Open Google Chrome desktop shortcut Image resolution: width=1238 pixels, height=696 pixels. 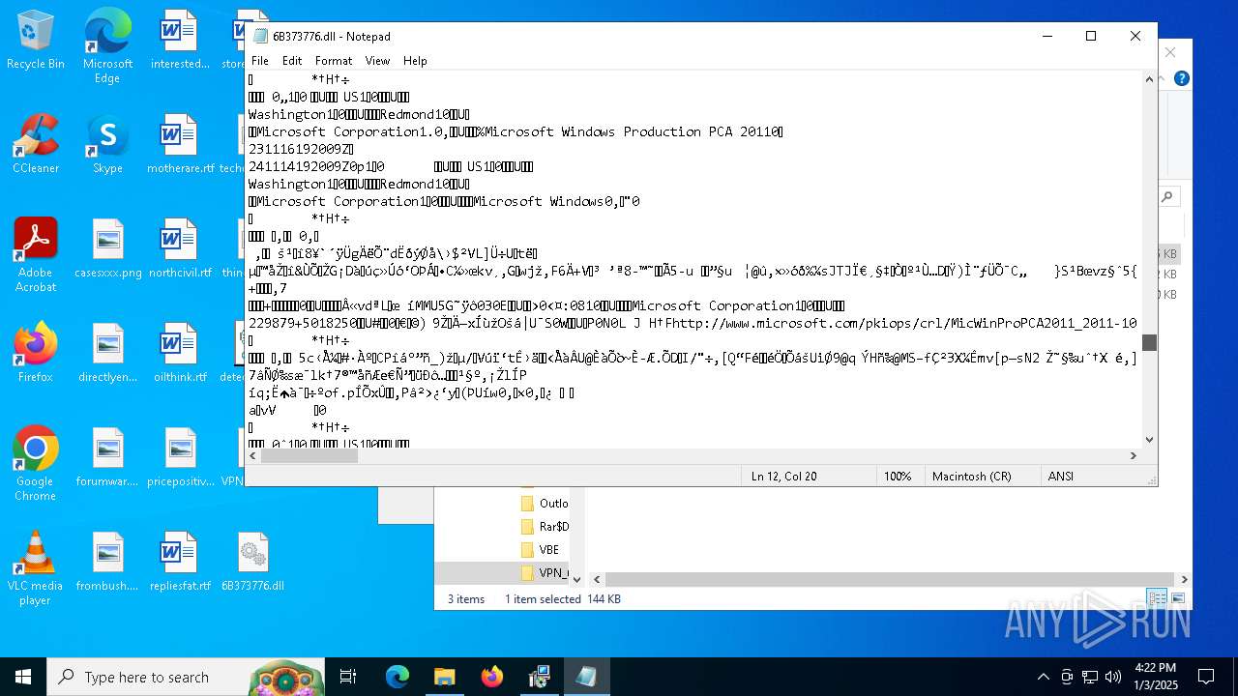[x=35, y=465]
